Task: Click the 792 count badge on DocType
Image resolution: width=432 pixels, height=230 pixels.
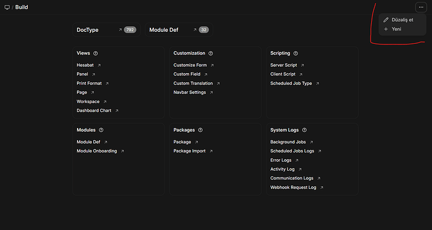Action: (130, 30)
